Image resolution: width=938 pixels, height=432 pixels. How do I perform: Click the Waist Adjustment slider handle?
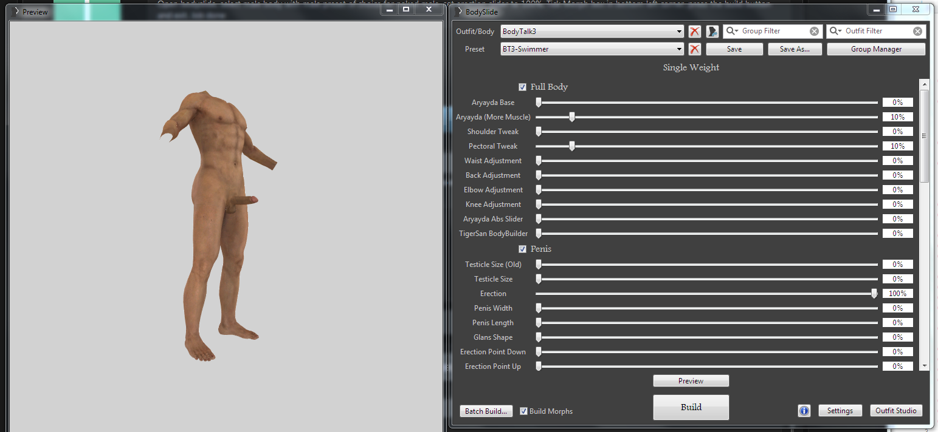click(x=539, y=161)
